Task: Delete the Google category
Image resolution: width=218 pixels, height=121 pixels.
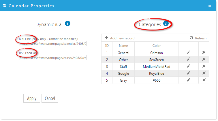Action: coord(204,73)
